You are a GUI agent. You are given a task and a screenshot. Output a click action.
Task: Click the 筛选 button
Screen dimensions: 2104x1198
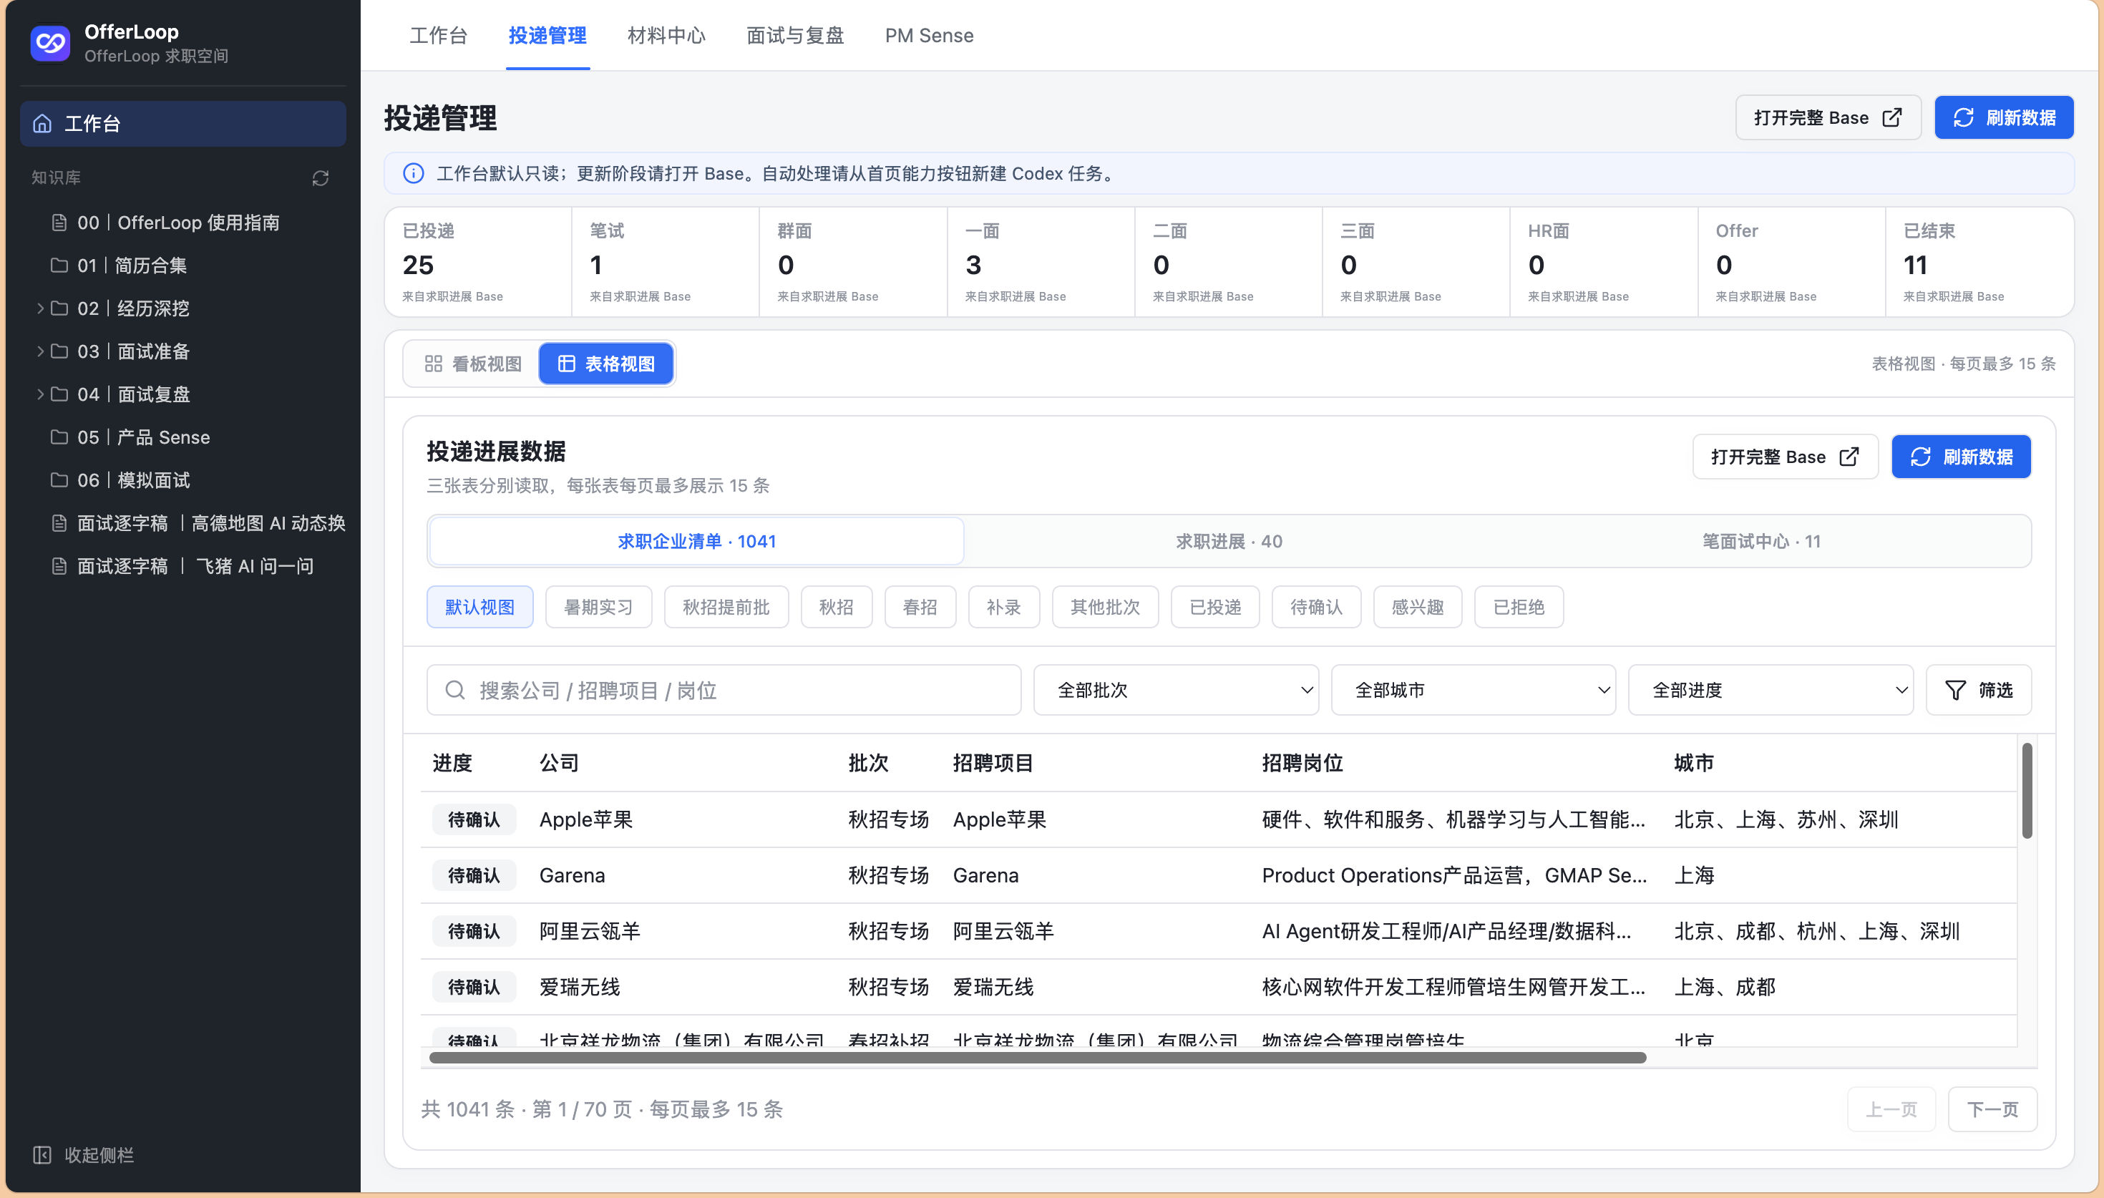[x=1979, y=691]
